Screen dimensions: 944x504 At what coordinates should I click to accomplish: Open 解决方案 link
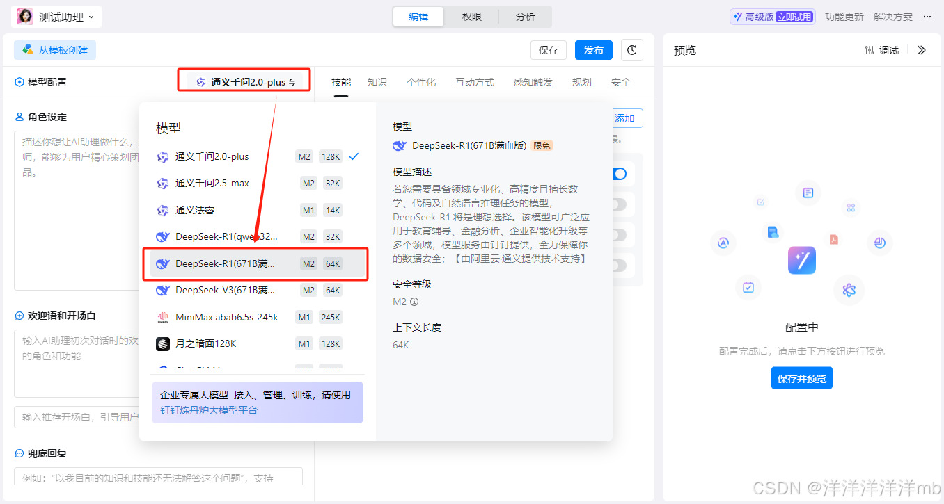(x=893, y=17)
